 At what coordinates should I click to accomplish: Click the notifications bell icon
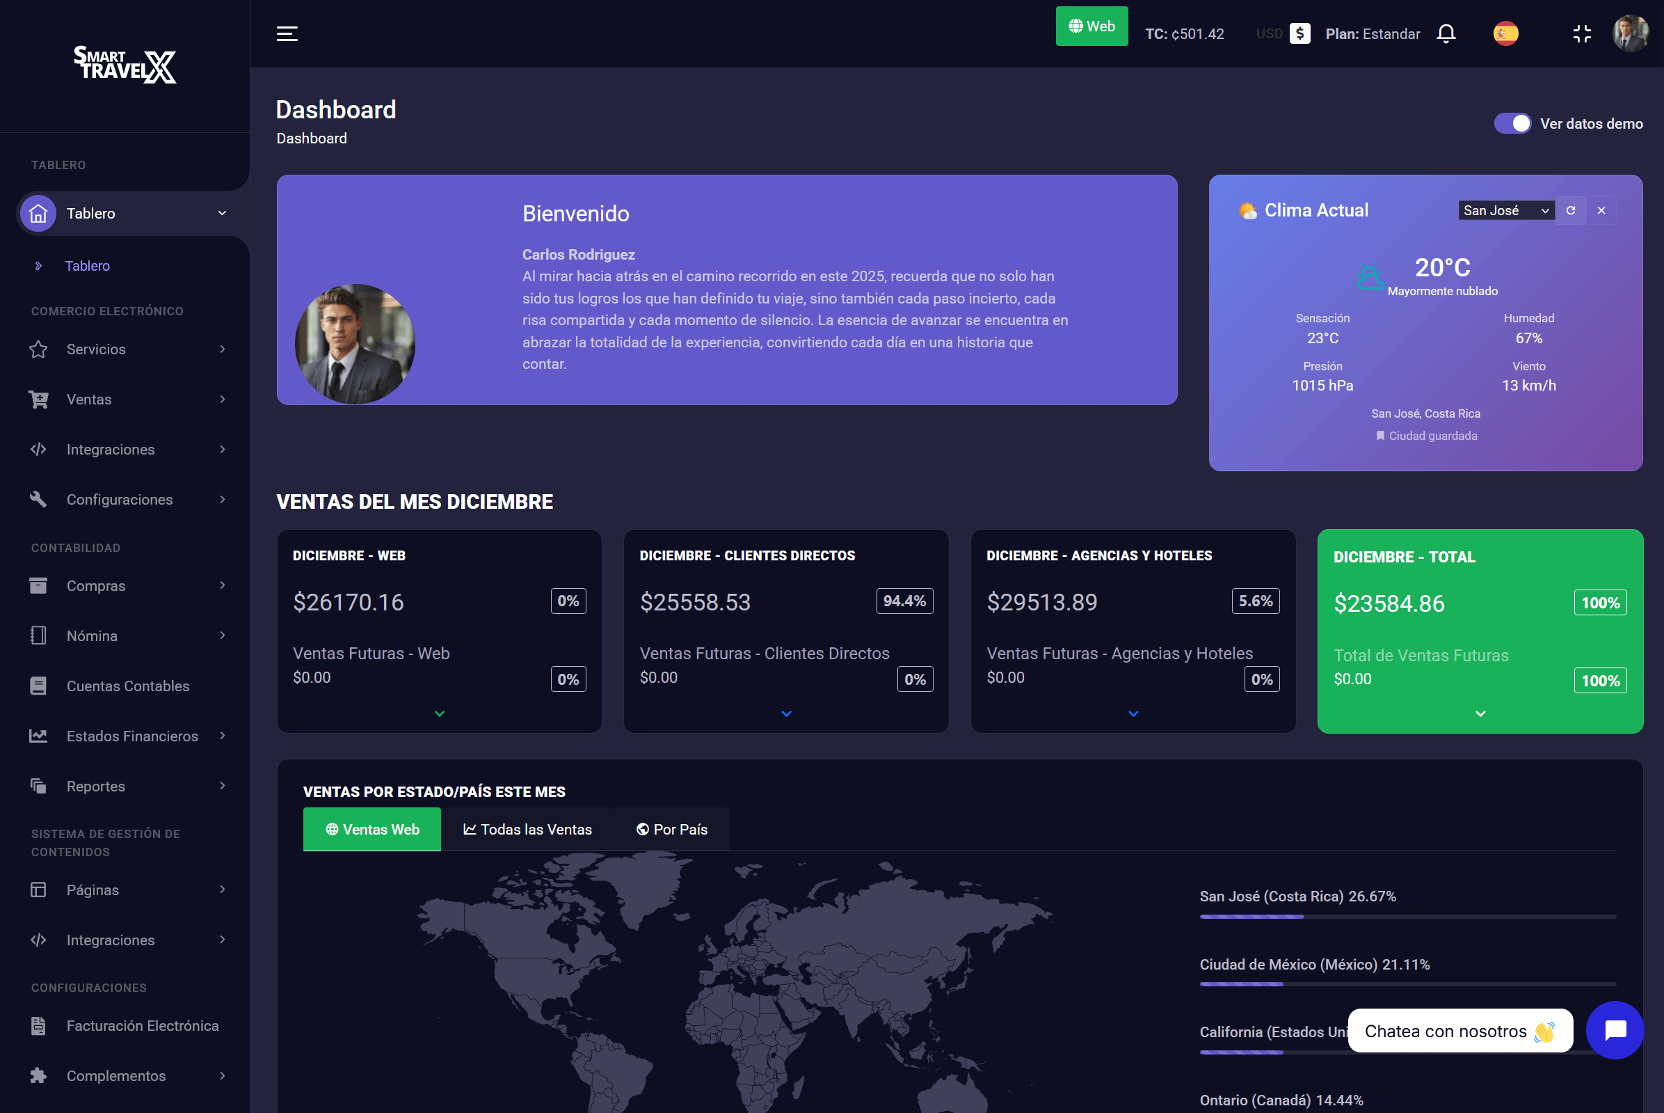pyautogui.click(x=1446, y=33)
